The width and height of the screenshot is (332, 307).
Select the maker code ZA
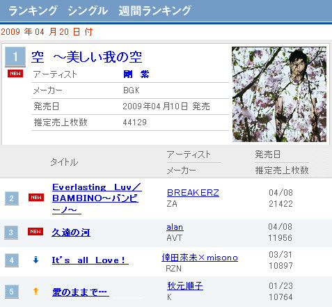pos(172,204)
